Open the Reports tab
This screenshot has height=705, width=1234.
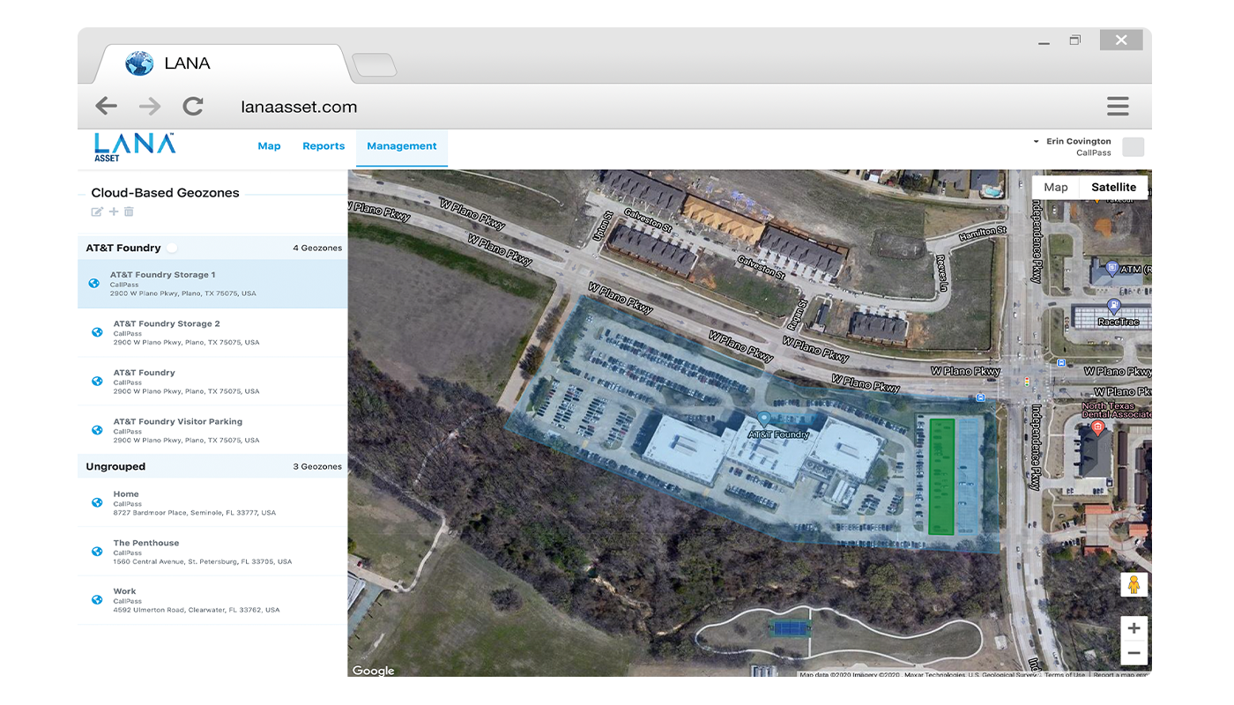(323, 146)
